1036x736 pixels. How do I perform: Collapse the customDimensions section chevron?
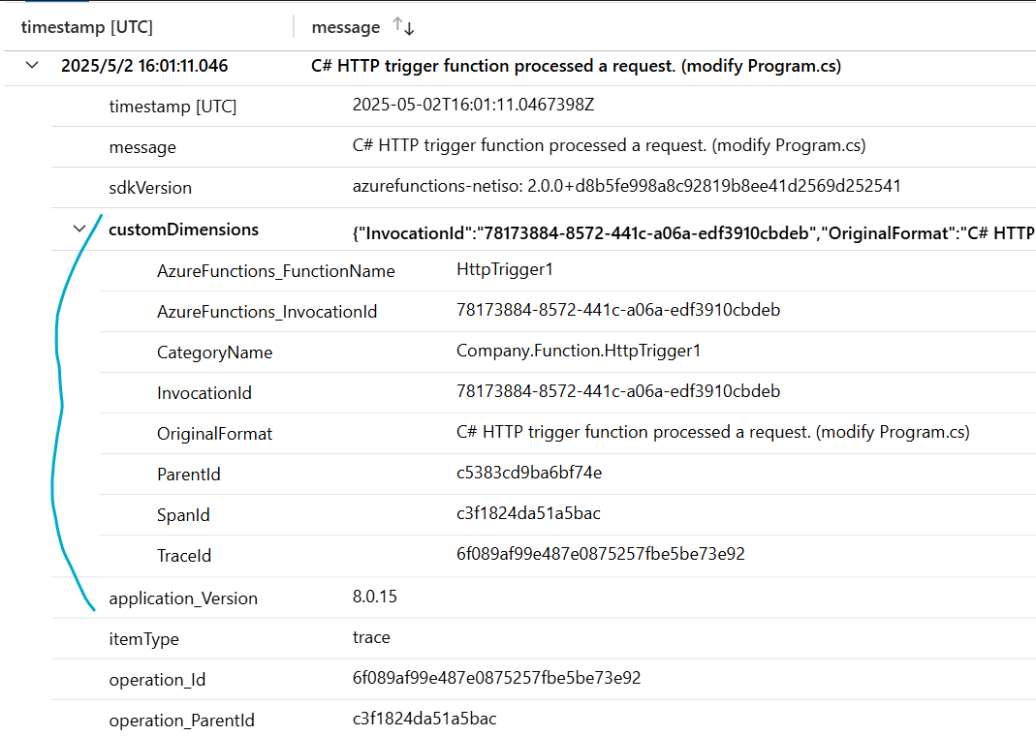pyautogui.click(x=79, y=230)
